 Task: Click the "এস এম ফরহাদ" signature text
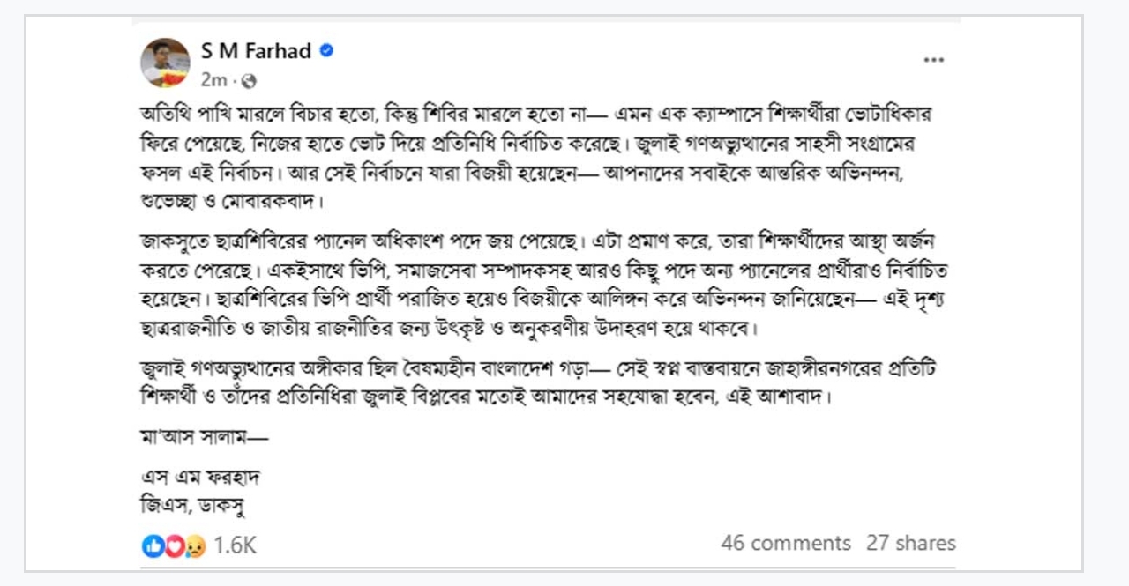click(x=201, y=478)
